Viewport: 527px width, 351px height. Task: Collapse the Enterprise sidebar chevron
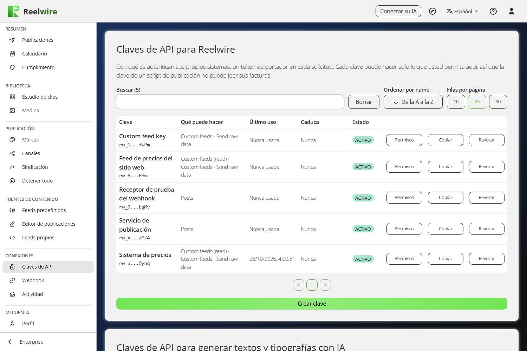(10, 342)
